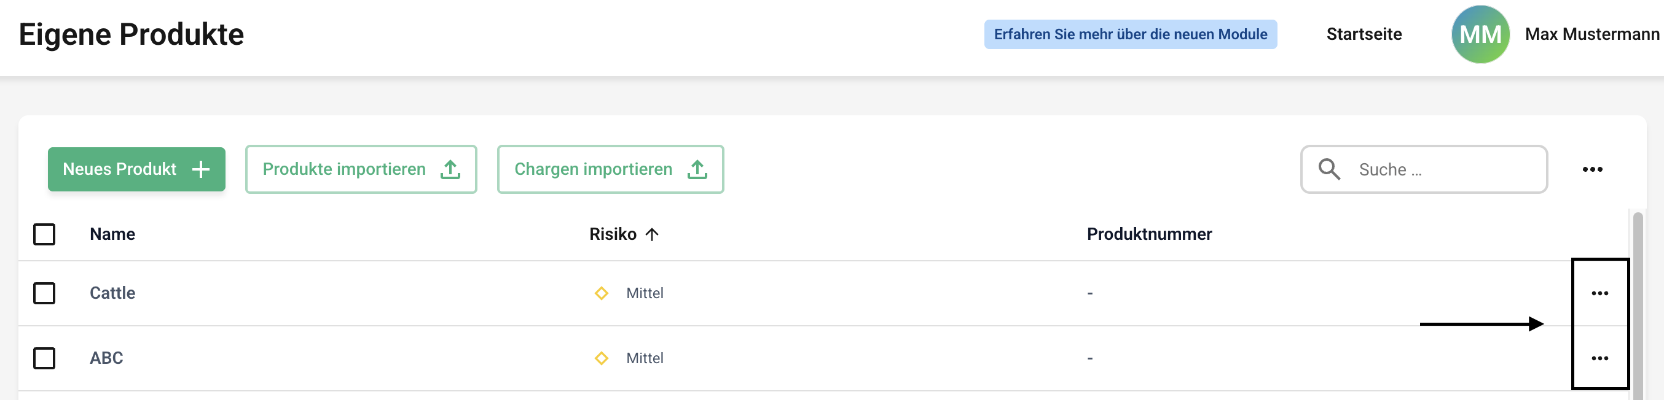The width and height of the screenshot is (1664, 400).
Task: Check the Cattle row checkbox
Action: coord(44,293)
